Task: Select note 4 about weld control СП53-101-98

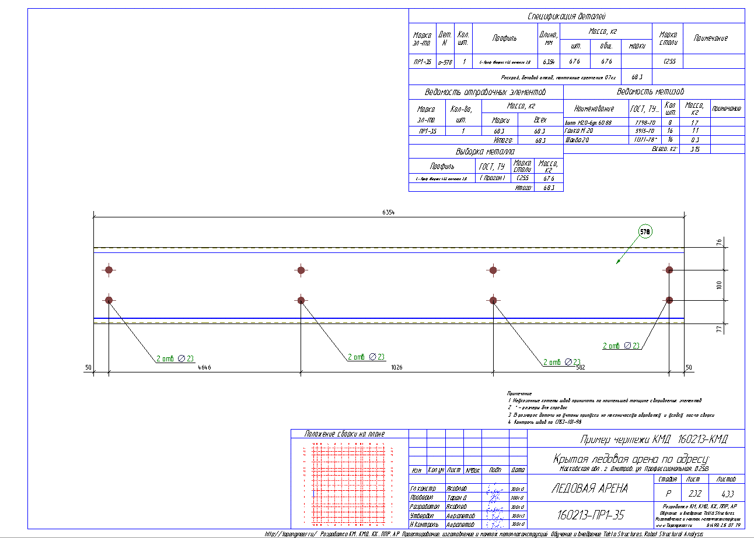Action: [x=545, y=421]
